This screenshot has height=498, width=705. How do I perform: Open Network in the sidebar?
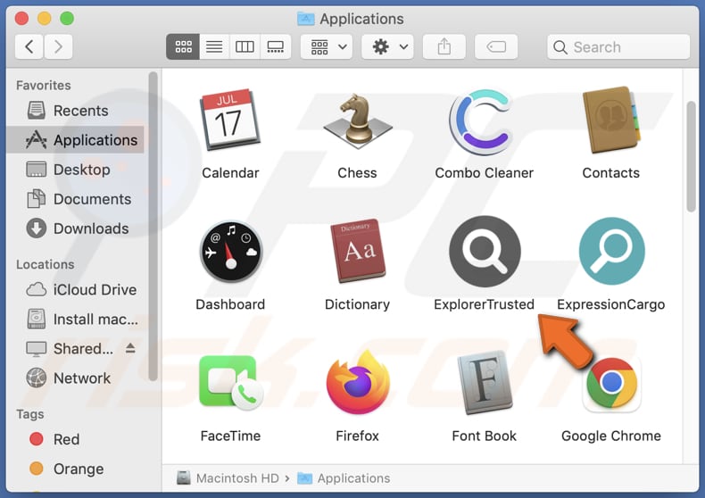tap(75, 378)
